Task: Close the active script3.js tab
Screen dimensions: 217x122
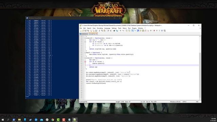Action: 96,34
